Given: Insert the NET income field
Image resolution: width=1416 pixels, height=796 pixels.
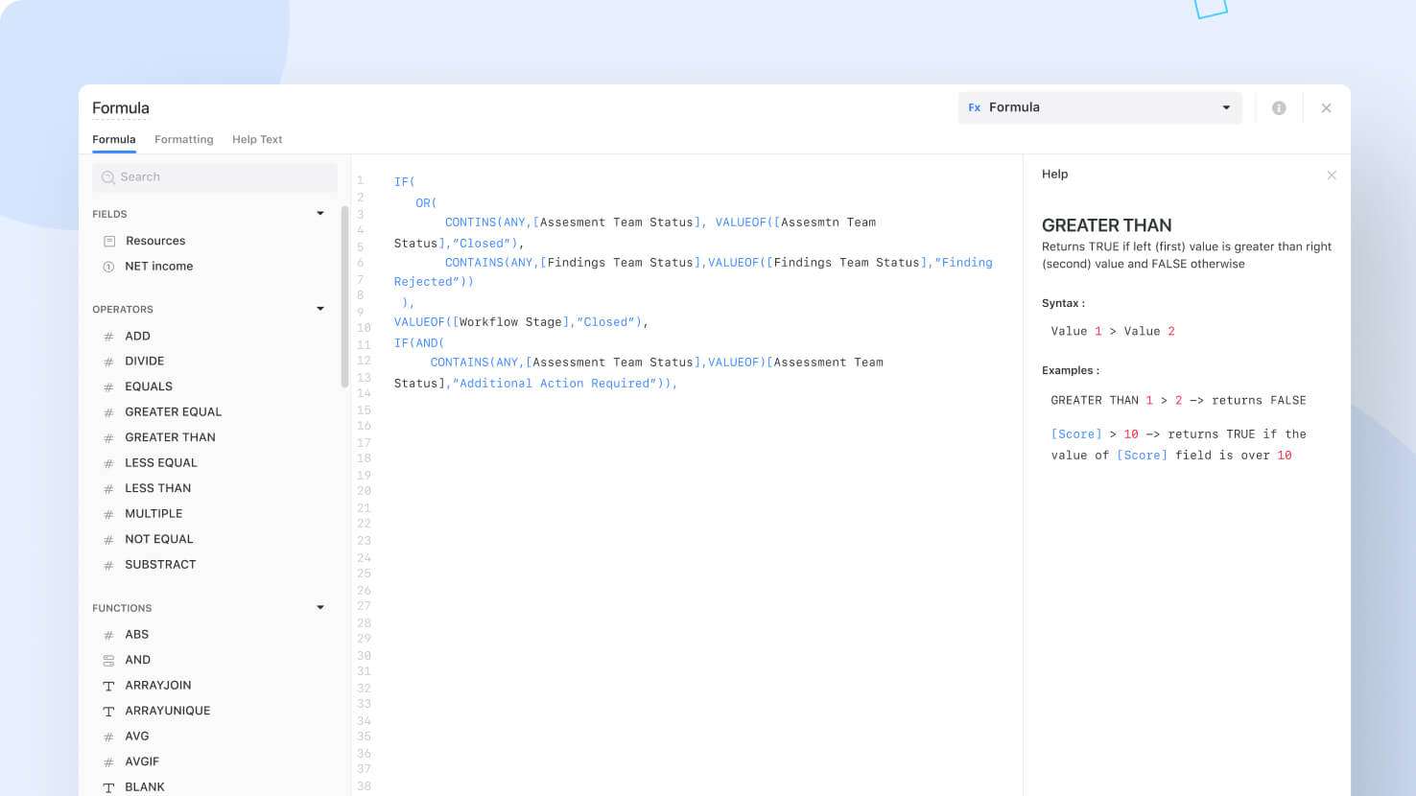Looking at the screenshot, I should point(158,267).
